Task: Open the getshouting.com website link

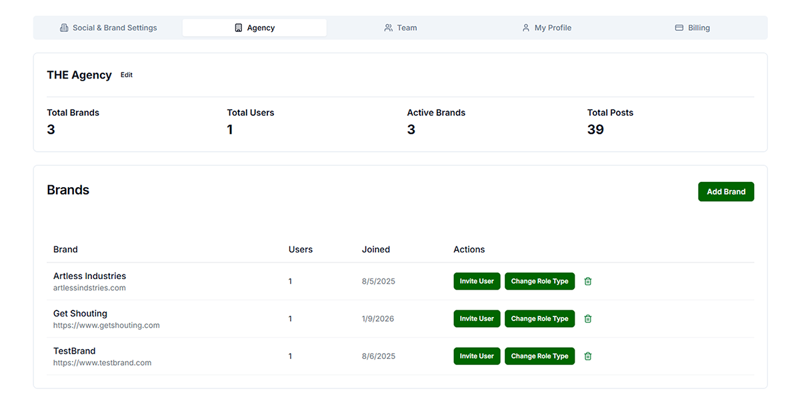Action: pos(107,325)
